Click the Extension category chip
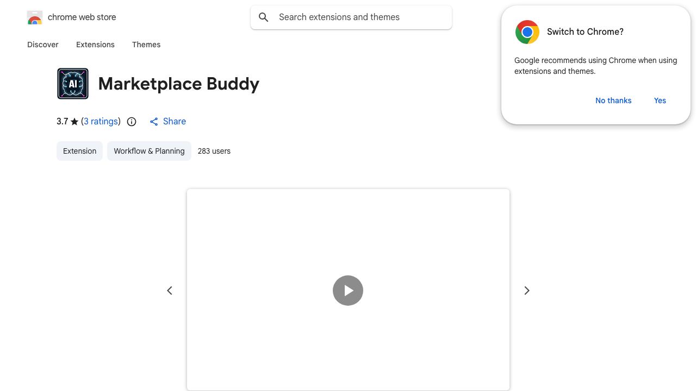This screenshot has width=696, height=391. point(79,151)
